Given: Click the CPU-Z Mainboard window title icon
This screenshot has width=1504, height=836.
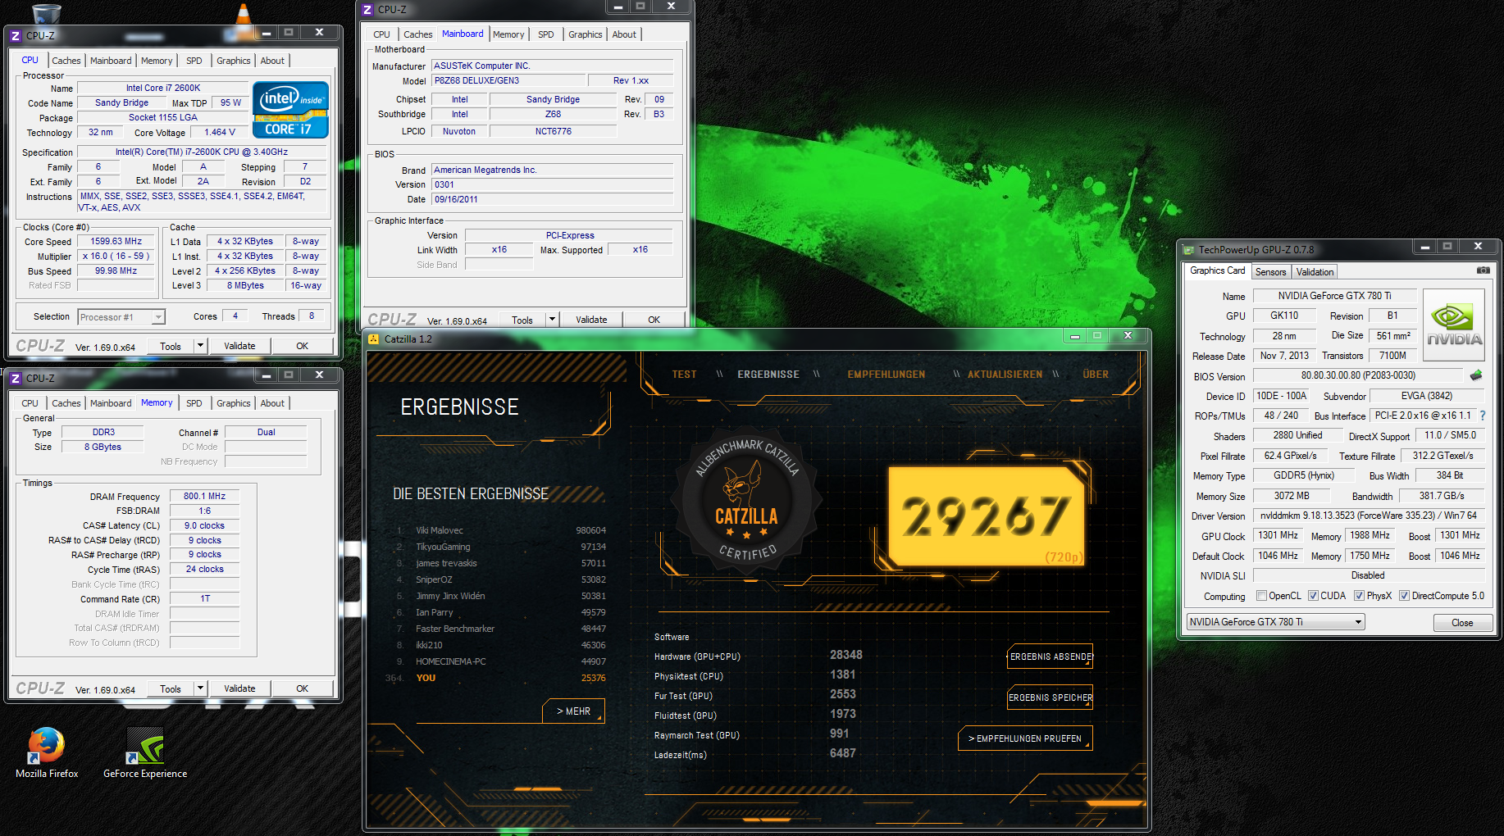Looking at the screenshot, I should (x=367, y=10).
